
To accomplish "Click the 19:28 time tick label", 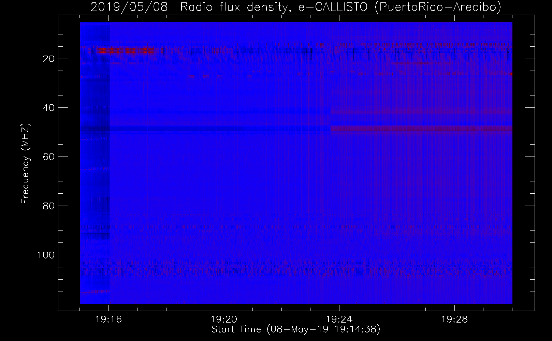I will (x=454, y=320).
